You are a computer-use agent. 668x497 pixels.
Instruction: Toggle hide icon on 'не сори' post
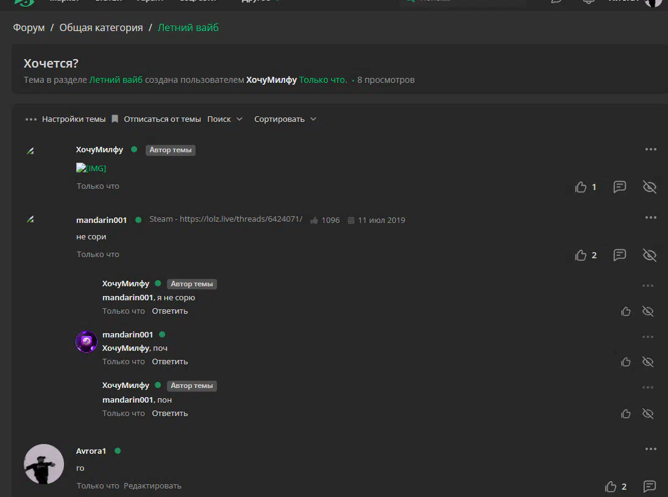point(649,255)
